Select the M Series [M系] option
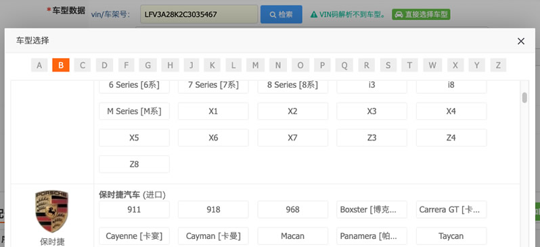Image resolution: width=540 pixels, height=247 pixels. tap(134, 111)
